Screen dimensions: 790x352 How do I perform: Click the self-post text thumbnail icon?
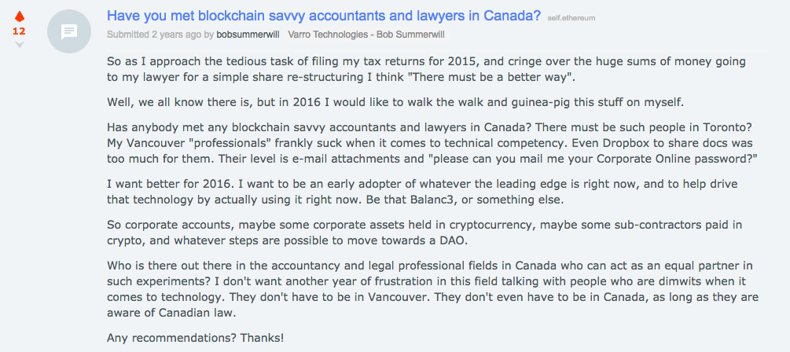click(68, 31)
